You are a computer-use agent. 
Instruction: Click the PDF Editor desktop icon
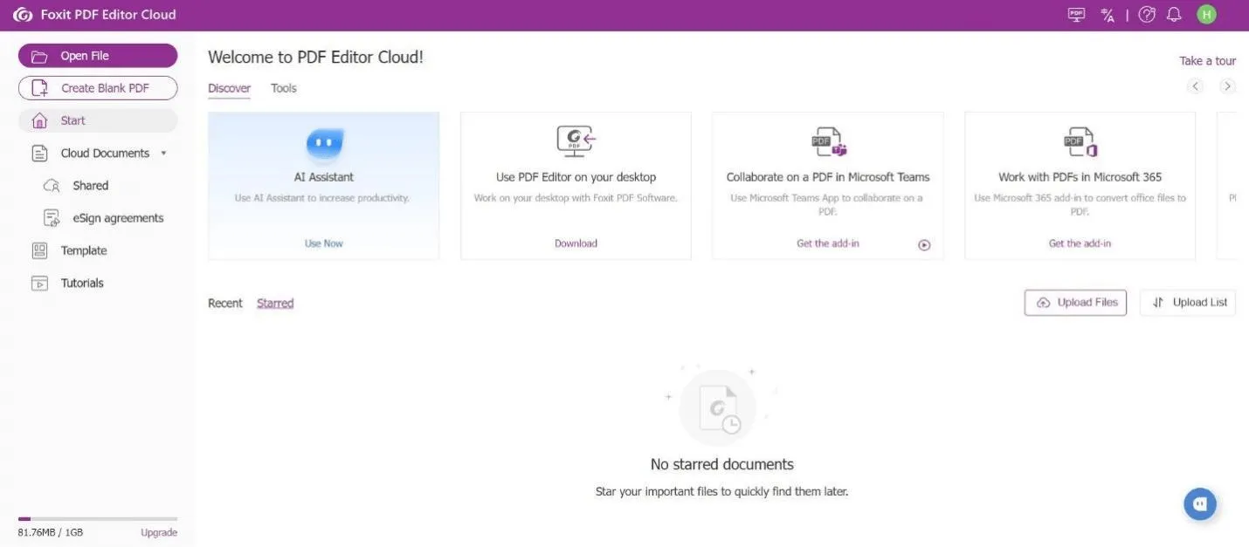tap(576, 140)
